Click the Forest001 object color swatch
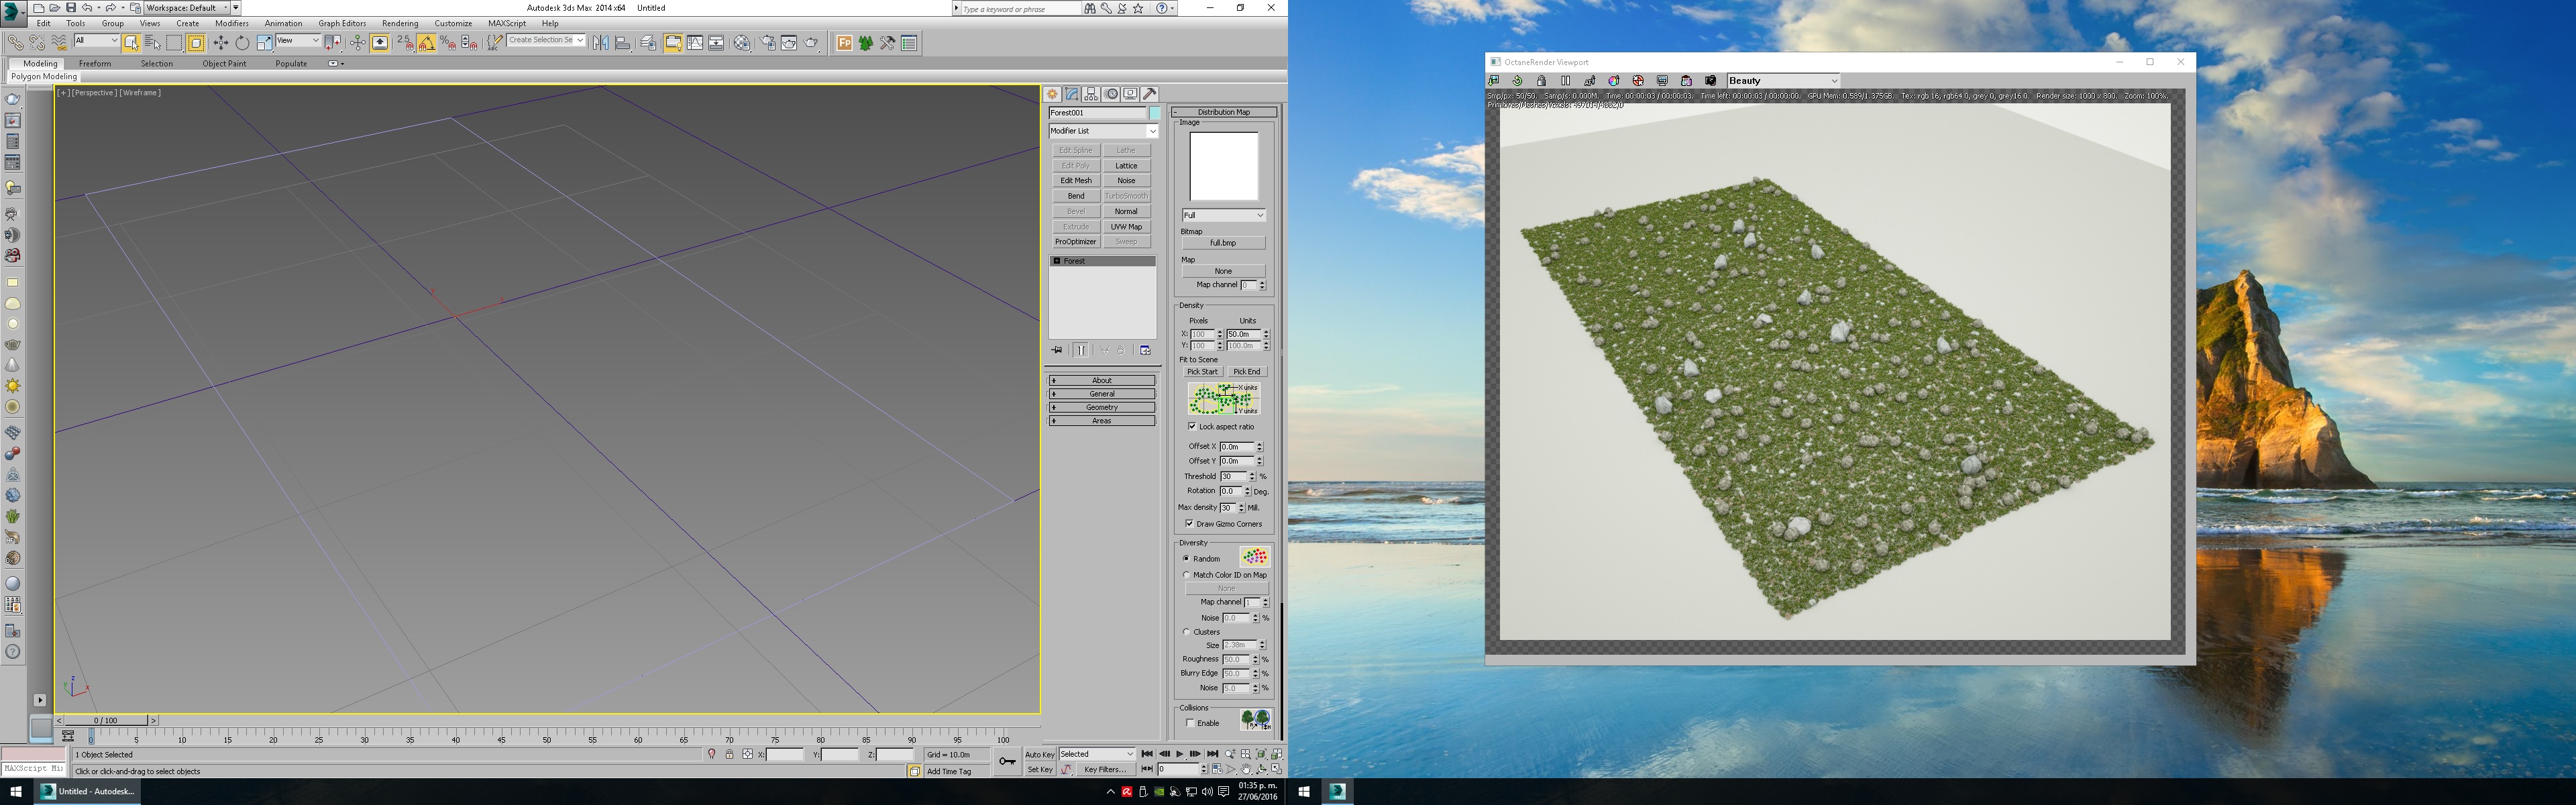 click(x=1155, y=113)
